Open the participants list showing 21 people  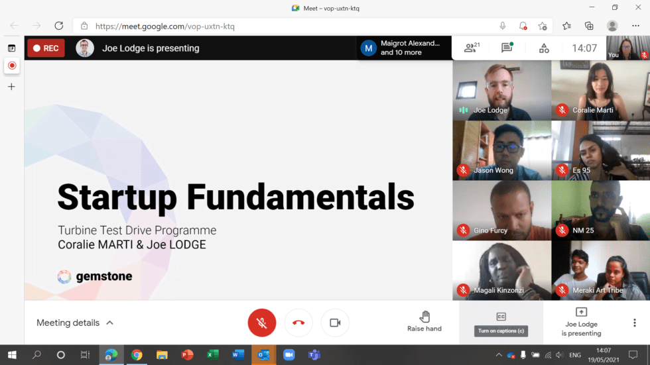click(x=472, y=48)
